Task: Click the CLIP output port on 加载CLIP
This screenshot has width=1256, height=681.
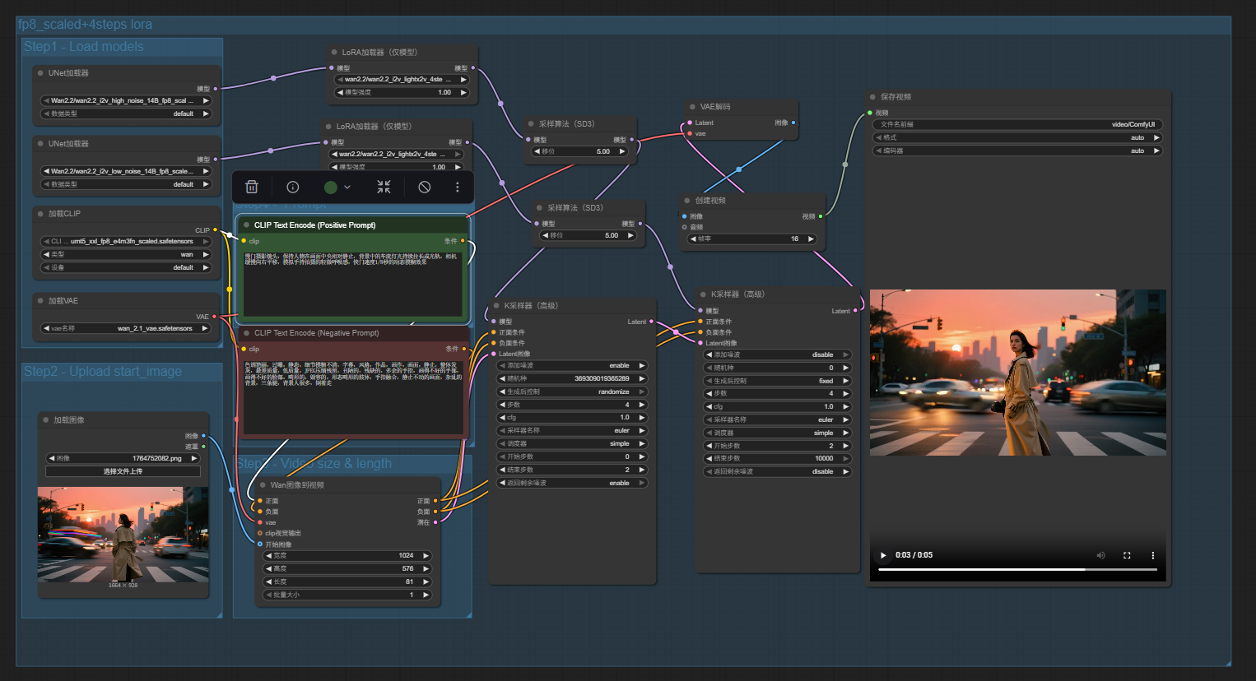Action: click(x=215, y=230)
